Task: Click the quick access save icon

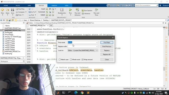Action: (x=109, y=5)
